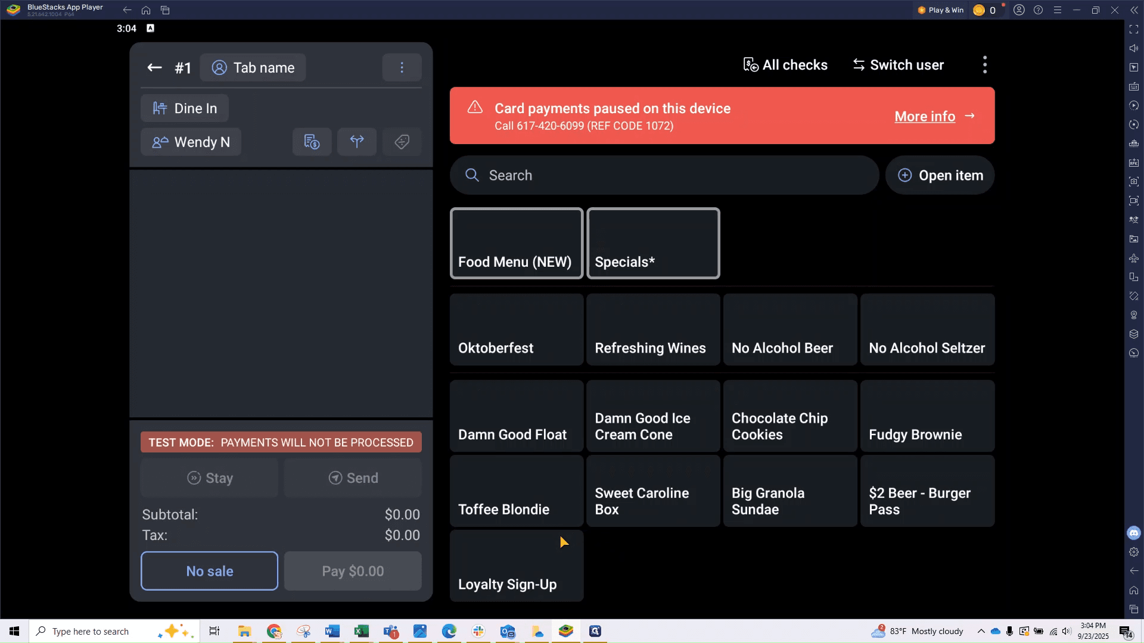Click the discount tag icon
1144x643 pixels.
402,142
